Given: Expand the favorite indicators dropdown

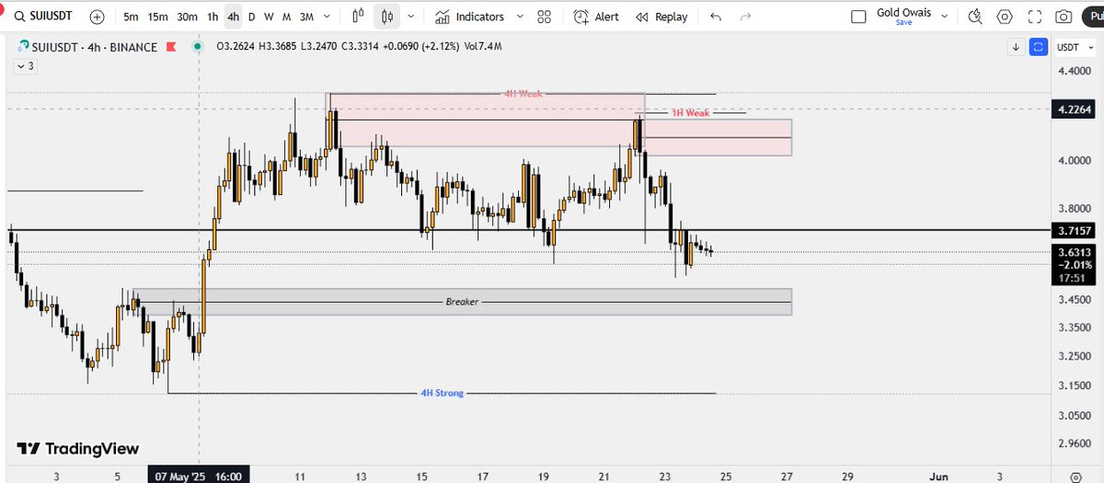Looking at the screenshot, I should click(x=520, y=17).
